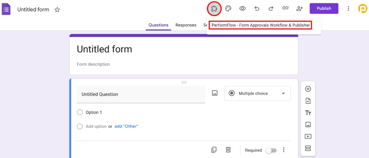
Task: Click the add "Other" link
Action: [126, 126]
